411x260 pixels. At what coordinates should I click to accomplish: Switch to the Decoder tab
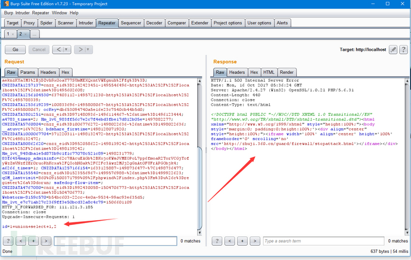click(x=154, y=23)
